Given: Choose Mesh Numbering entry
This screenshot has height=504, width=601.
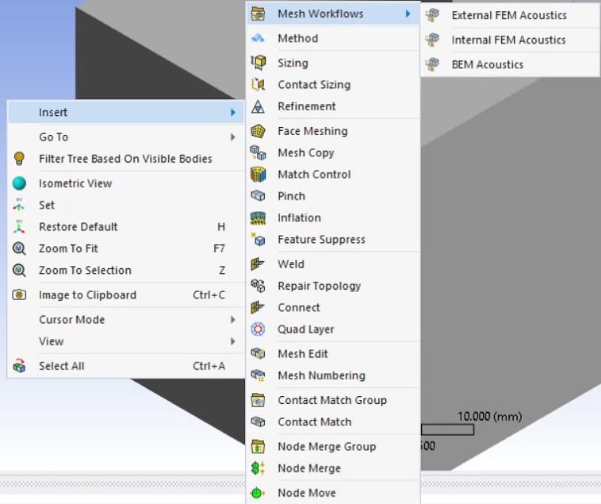Looking at the screenshot, I should click(333, 375).
